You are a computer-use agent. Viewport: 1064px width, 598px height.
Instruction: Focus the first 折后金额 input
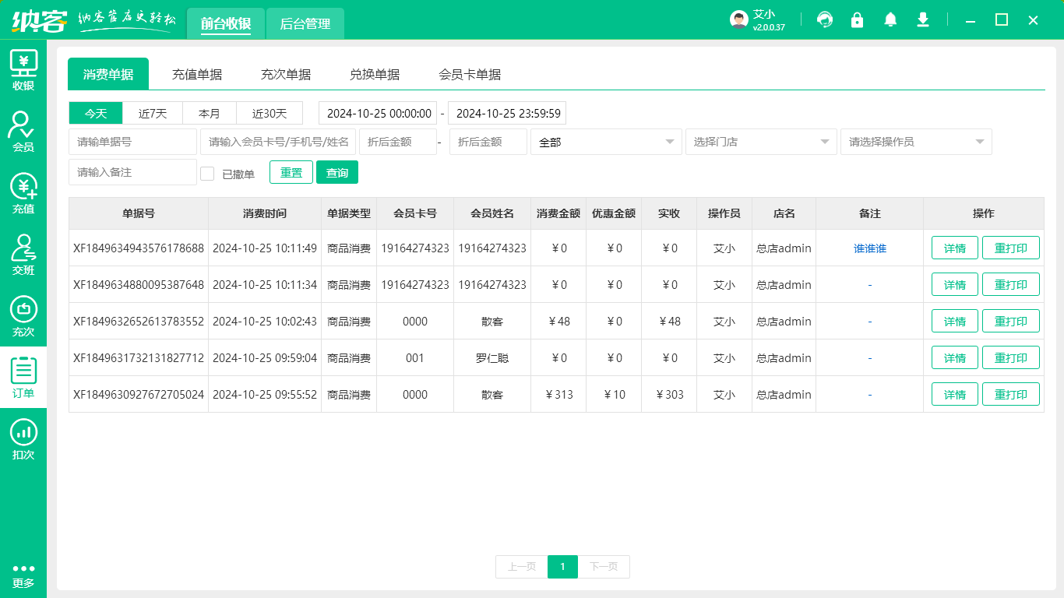398,142
